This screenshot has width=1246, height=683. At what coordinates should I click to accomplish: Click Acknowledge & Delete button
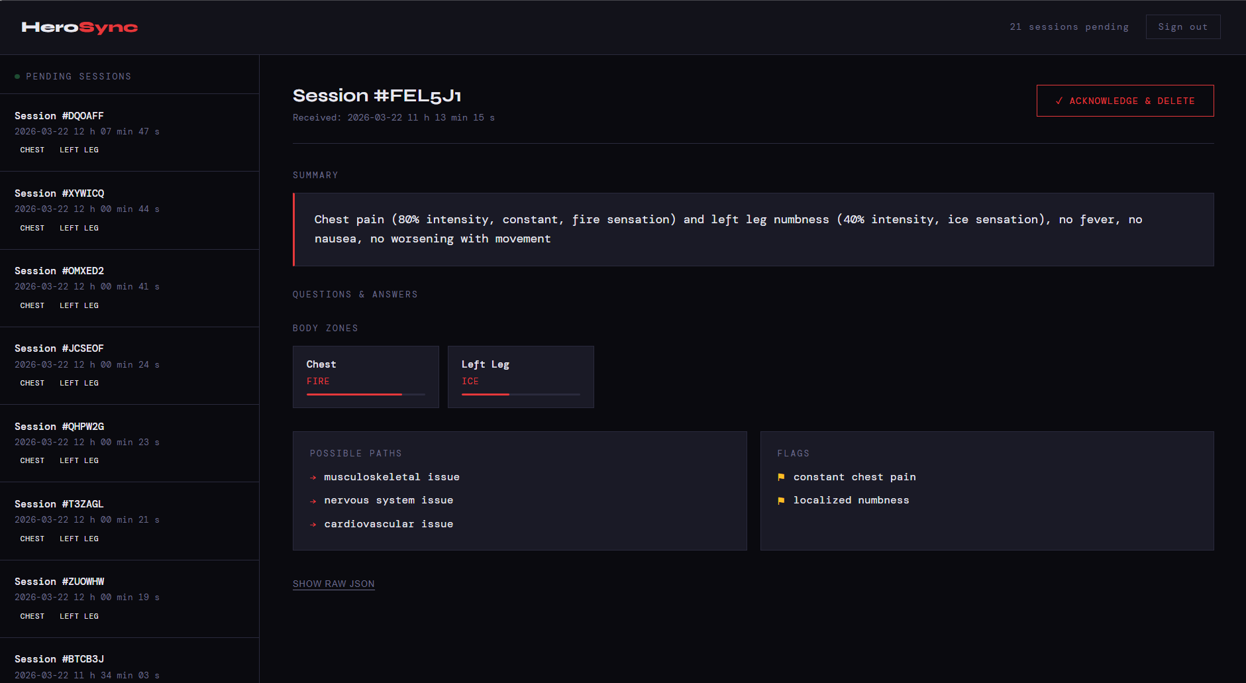(x=1125, y=101)
